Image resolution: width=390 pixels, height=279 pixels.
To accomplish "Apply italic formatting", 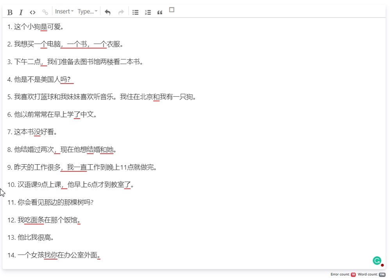I will coord(21,12).
